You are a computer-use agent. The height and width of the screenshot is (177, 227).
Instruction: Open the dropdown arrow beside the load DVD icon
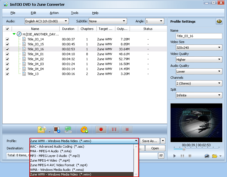(49, 132)
